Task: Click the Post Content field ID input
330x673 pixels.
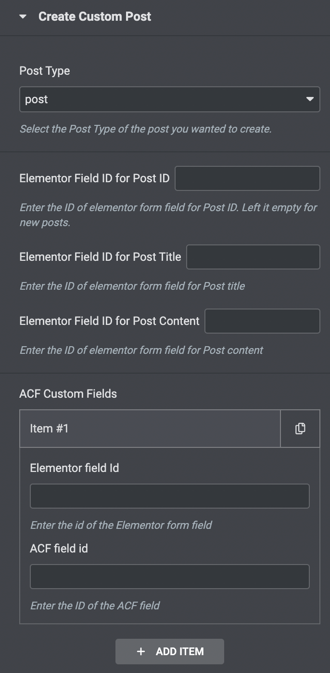Action: point(262,321)
